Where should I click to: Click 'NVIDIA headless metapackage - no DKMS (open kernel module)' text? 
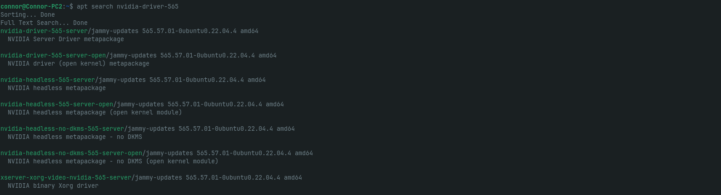113,162
